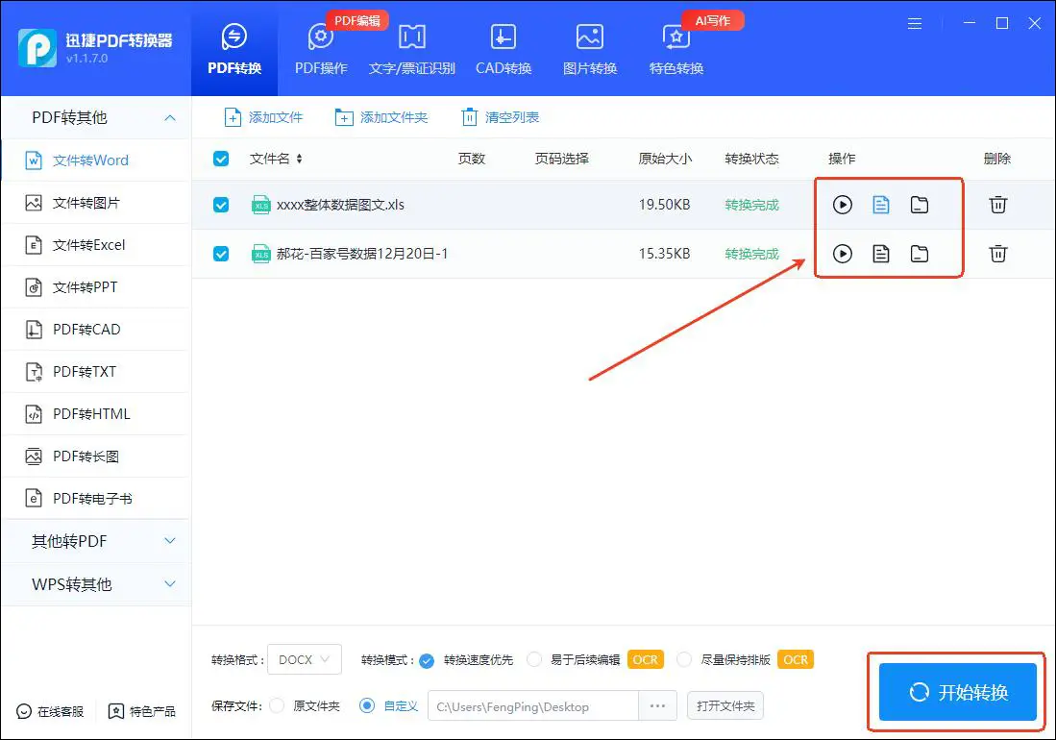Toggle the select-all files checkbox
The width and height of the screenshot is (1056, 740).
click(x=221, y=159)
